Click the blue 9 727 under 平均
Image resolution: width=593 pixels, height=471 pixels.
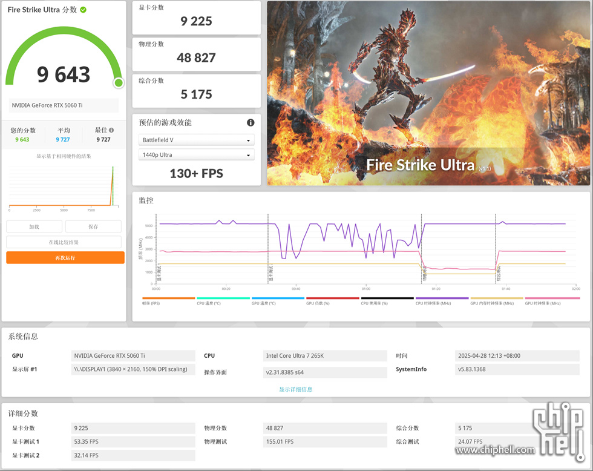63,140
